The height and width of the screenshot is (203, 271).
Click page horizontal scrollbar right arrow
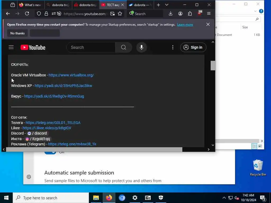[x=209, y=150]
